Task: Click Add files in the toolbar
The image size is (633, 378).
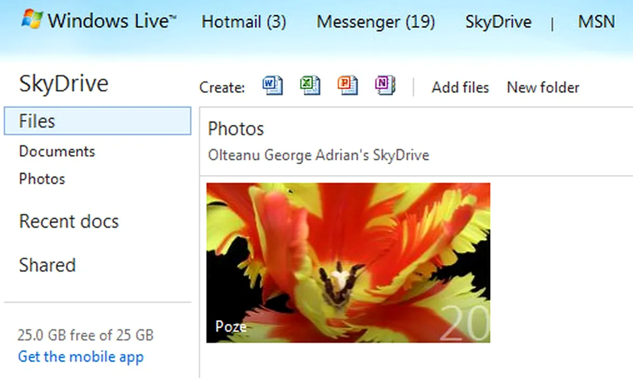Action: point(460,87)
